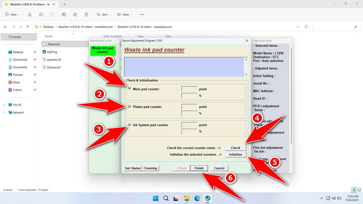
Task: Open File Explorer from taskbar
Action: pos(187,199)
